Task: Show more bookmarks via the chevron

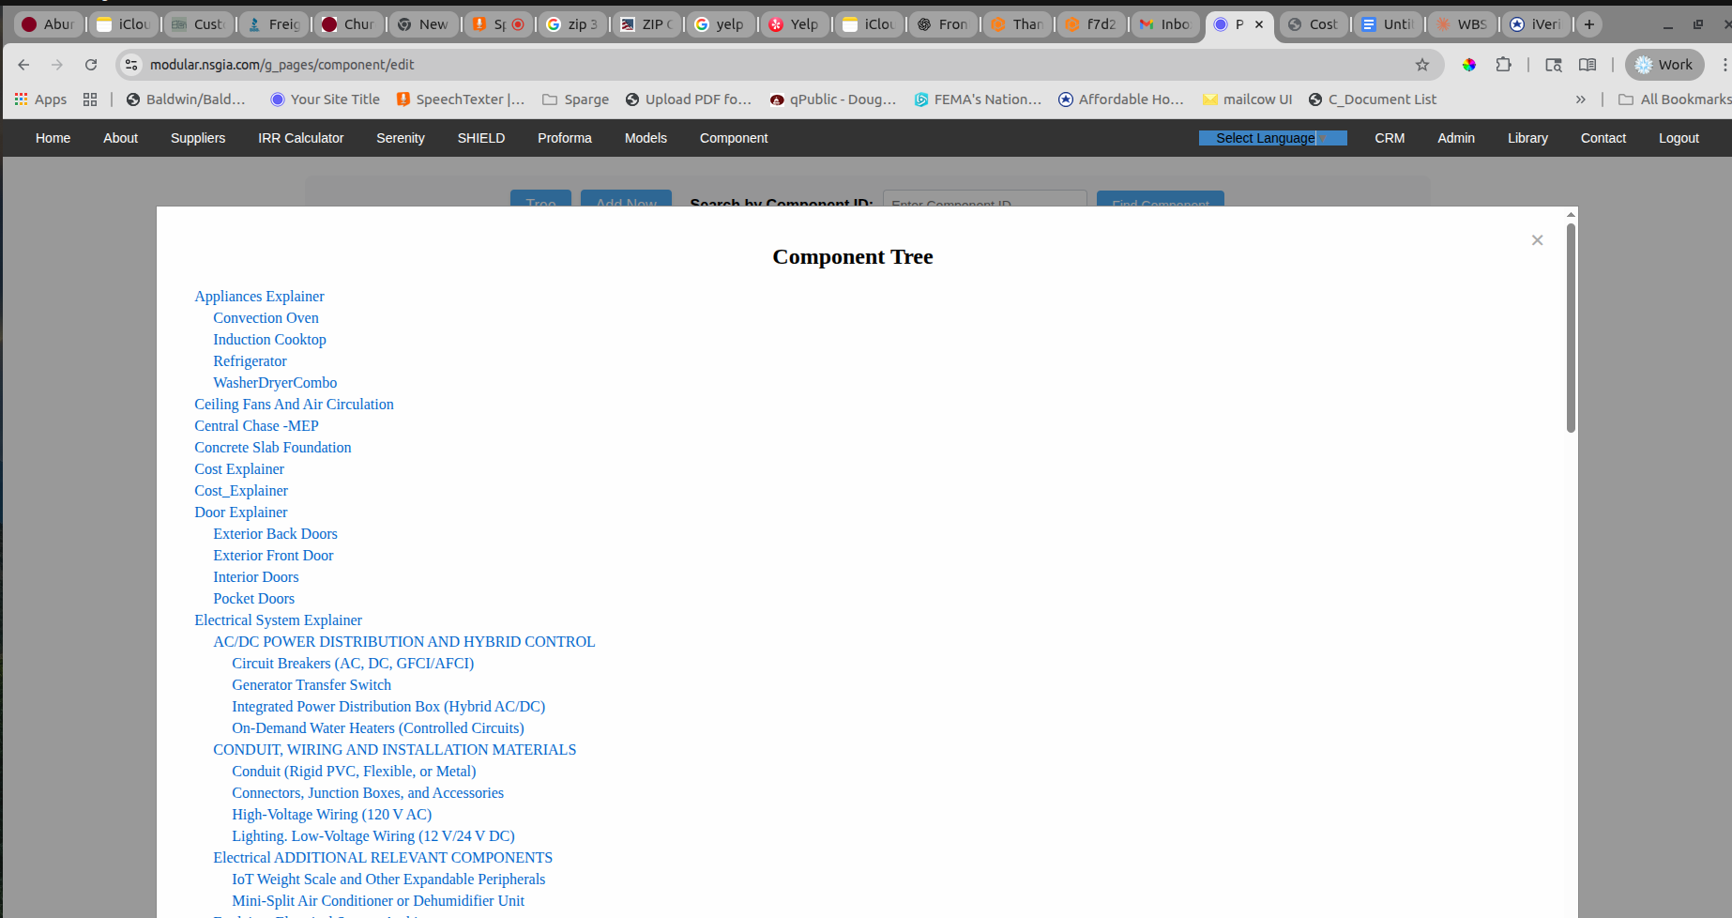Action: pos(1581,99)
